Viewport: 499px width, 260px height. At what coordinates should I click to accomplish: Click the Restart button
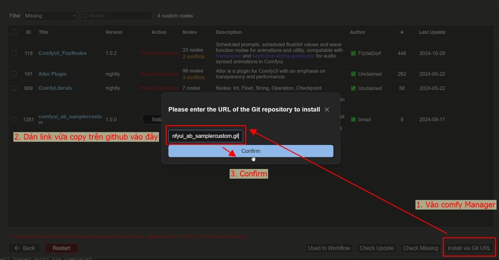pos(61,248)
